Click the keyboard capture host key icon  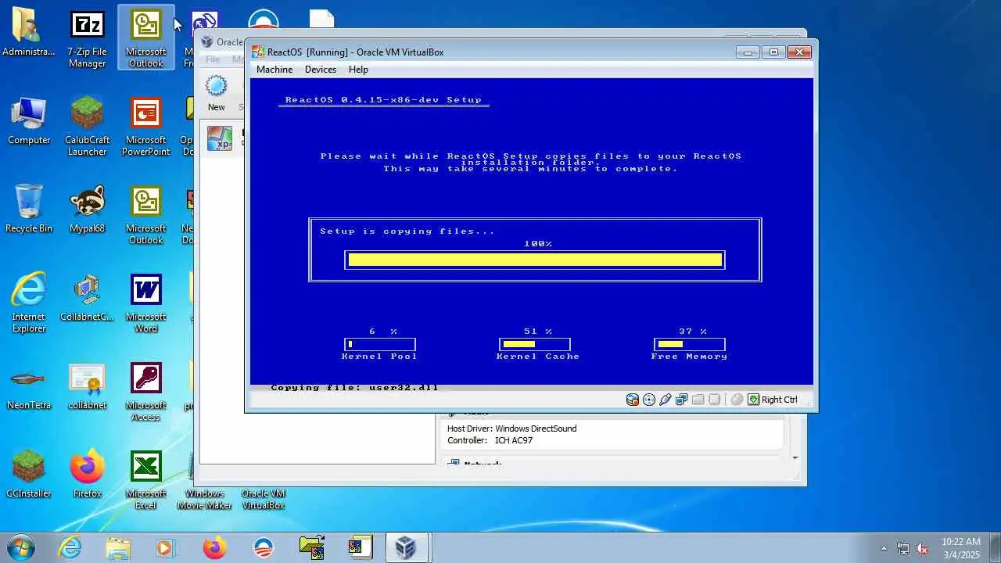(753, 400)
